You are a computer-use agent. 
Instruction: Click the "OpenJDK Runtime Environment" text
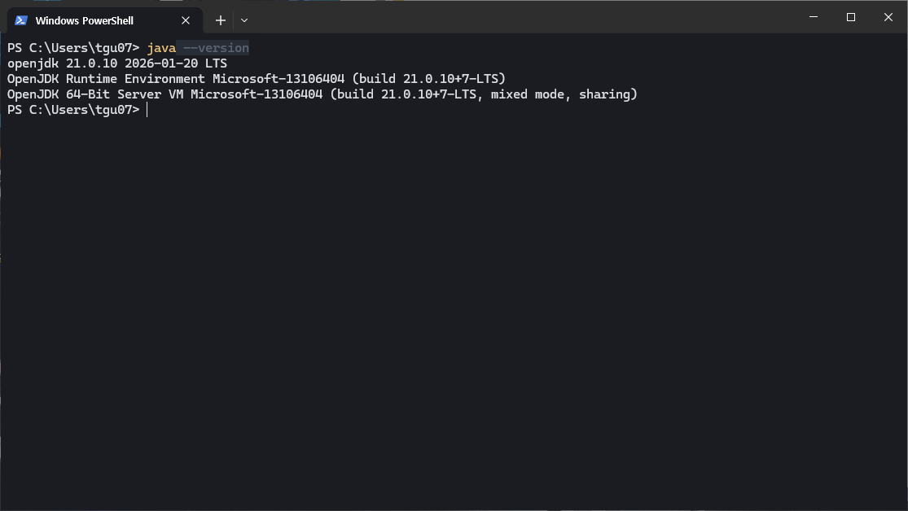(106, 79)
